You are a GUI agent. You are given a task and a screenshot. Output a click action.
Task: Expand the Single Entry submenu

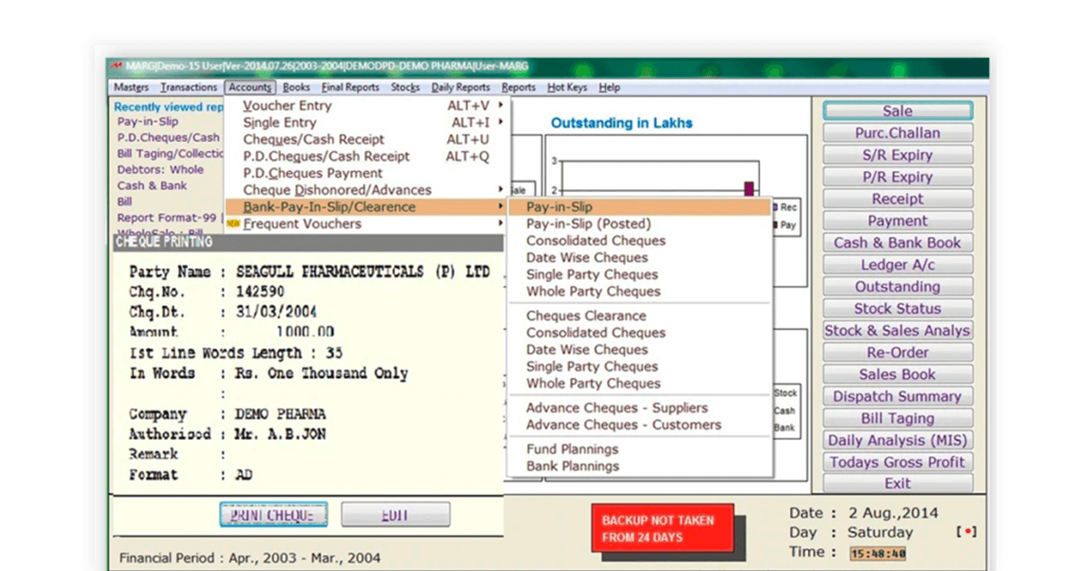(x=368, y=122)
